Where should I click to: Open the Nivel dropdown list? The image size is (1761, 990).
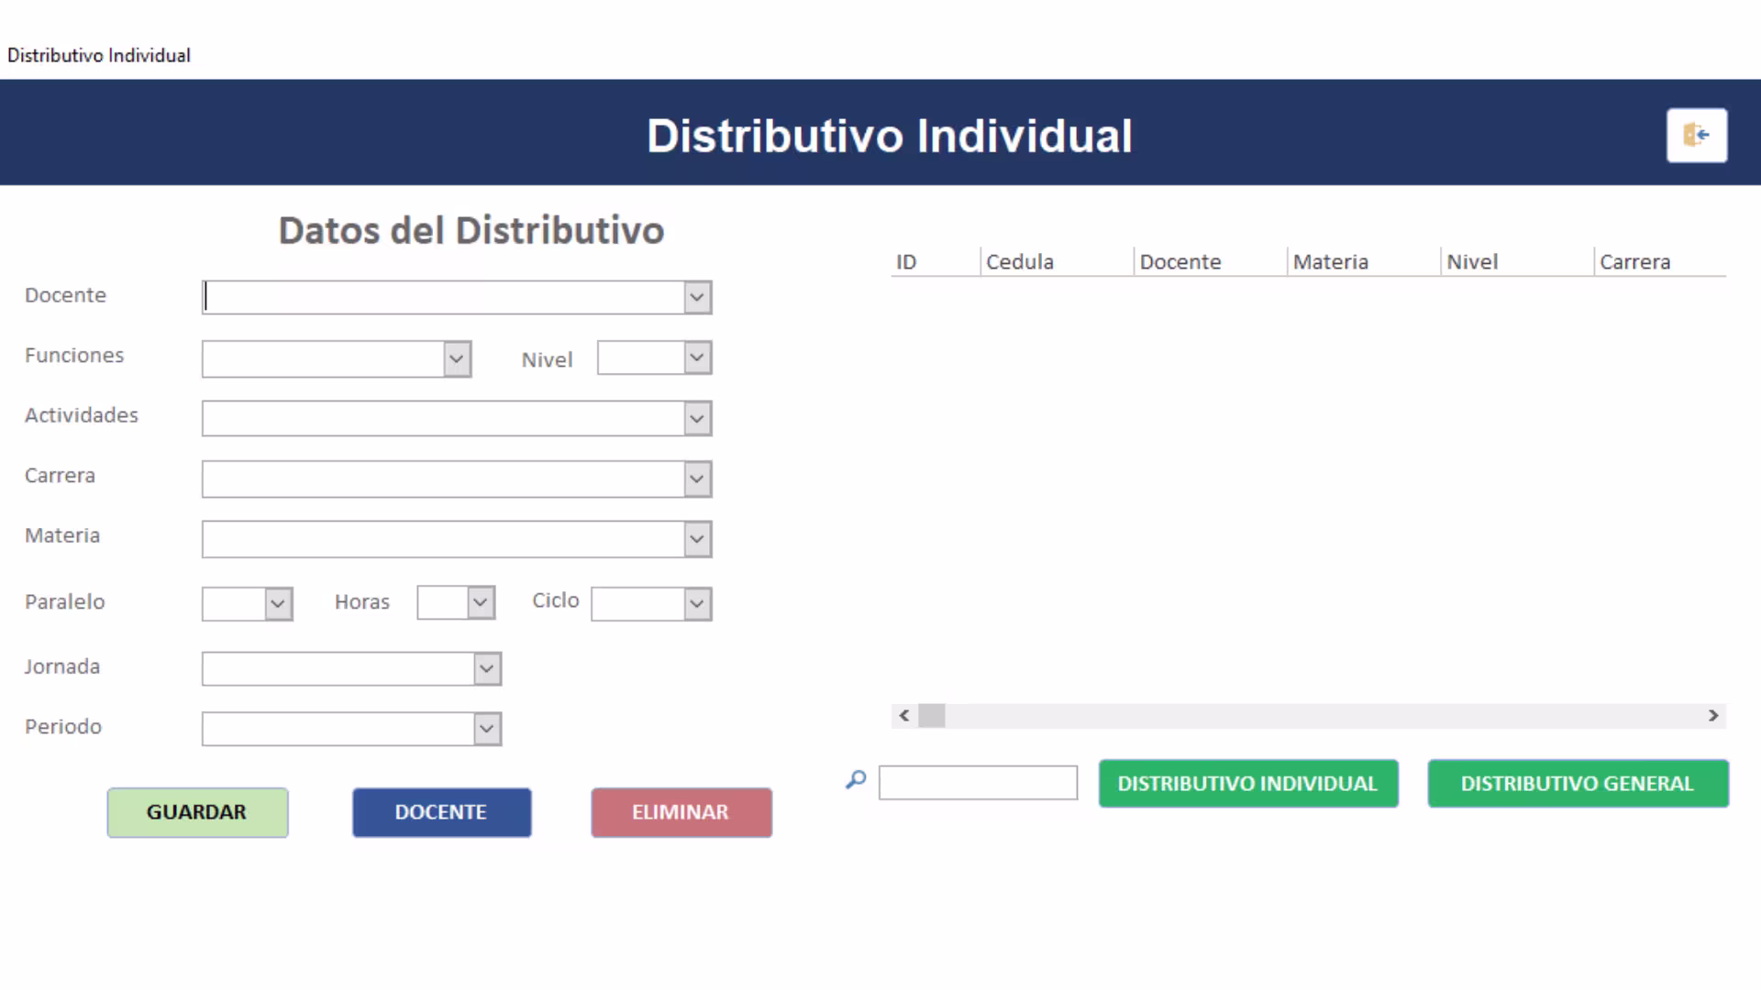click(x=697, y=357)
